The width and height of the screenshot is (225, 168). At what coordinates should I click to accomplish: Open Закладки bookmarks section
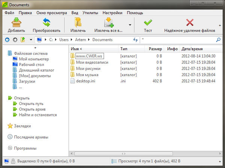(22, 126)
